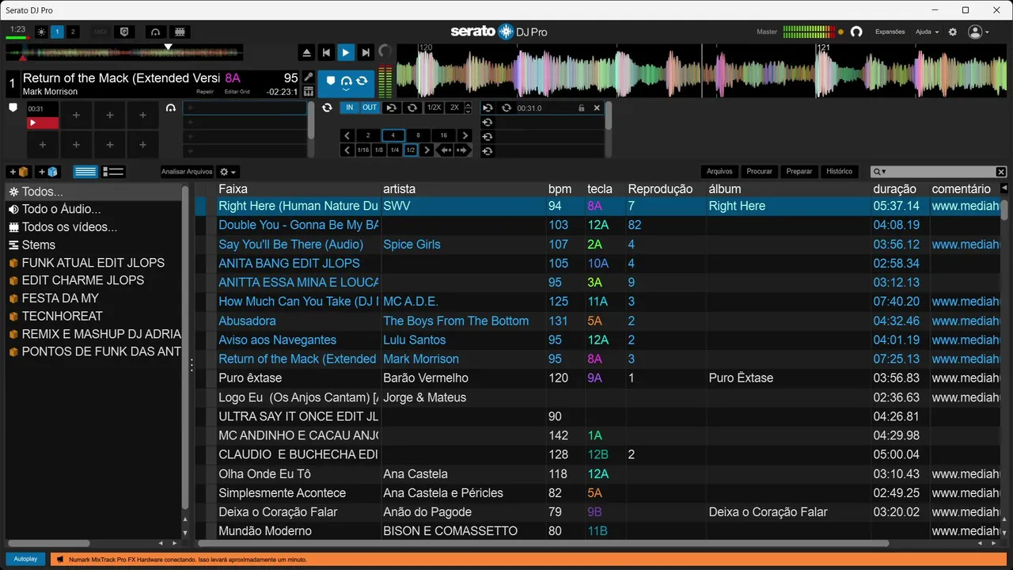Open the quantize shield icon panel
The image size is (1013, 570).
[123, 32]
